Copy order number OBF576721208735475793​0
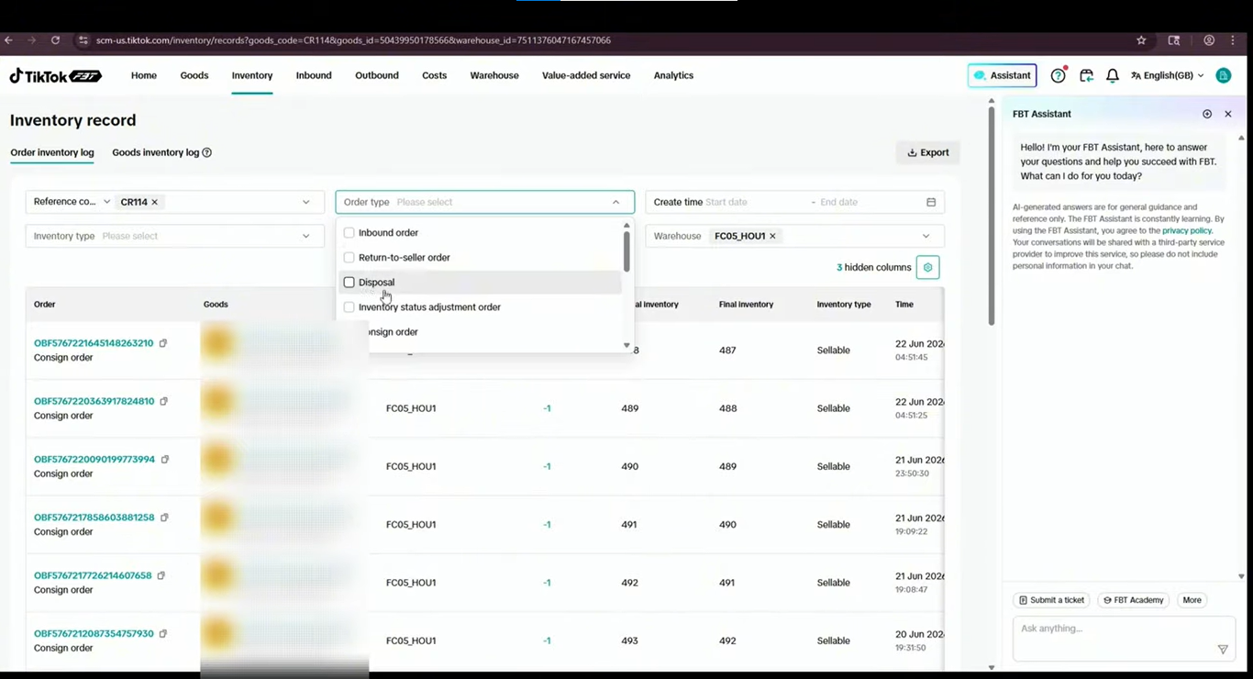Screen dimensions: 1253x679 point(163,633)
